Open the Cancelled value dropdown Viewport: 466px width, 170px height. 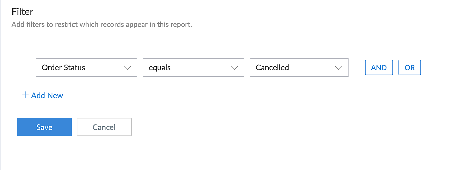(299, 67)
